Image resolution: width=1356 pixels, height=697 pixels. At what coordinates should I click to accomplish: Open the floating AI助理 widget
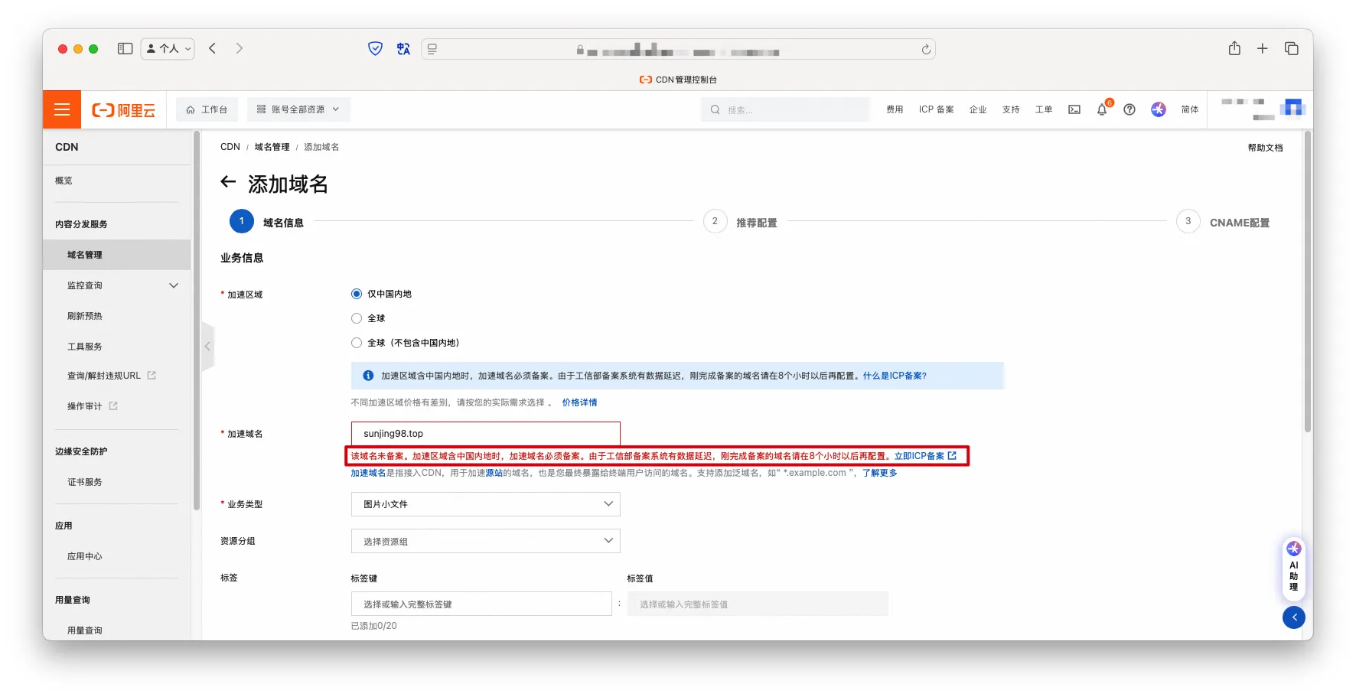click(1293, 569)
